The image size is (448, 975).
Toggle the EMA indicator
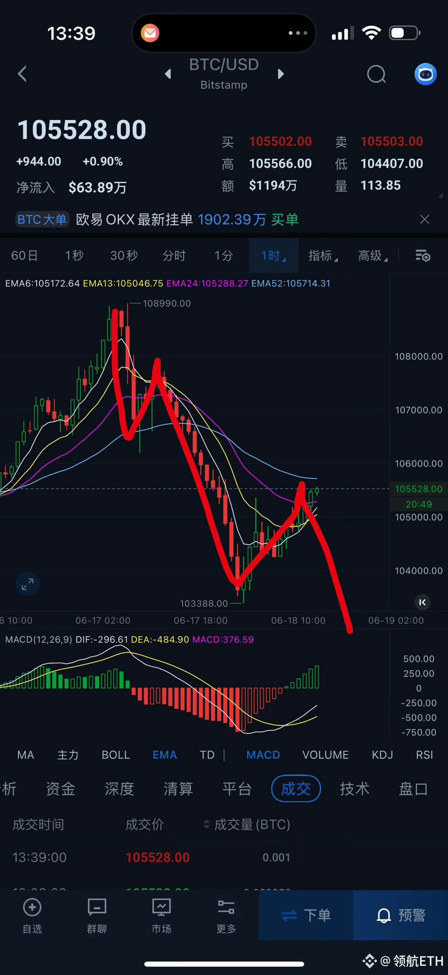(165, 755)
